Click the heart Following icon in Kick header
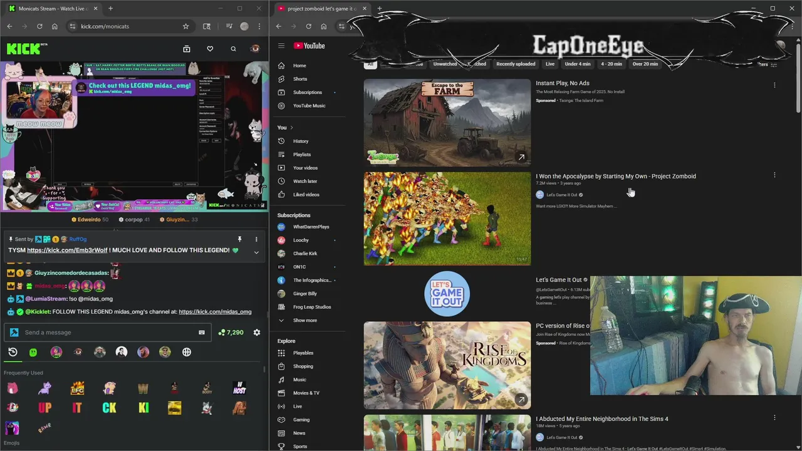This screenshot has height=451, width=802. (210, 49)
